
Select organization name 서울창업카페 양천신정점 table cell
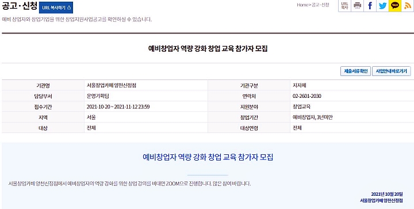tap(145, 85)
